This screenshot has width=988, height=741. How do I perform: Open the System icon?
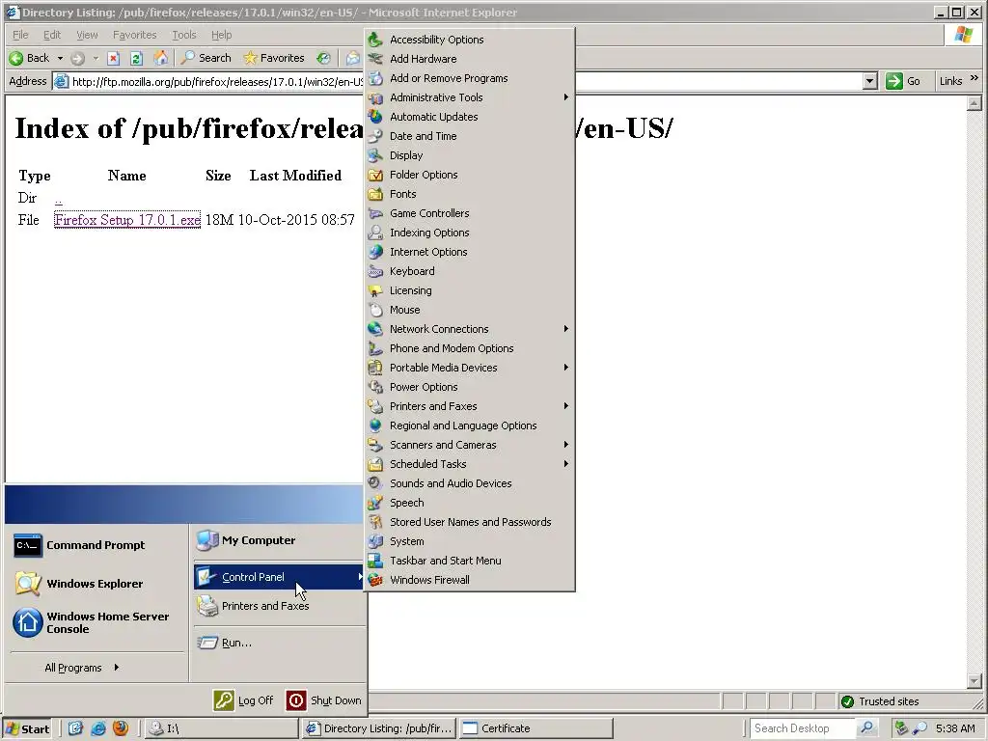[x=375, y=541]
